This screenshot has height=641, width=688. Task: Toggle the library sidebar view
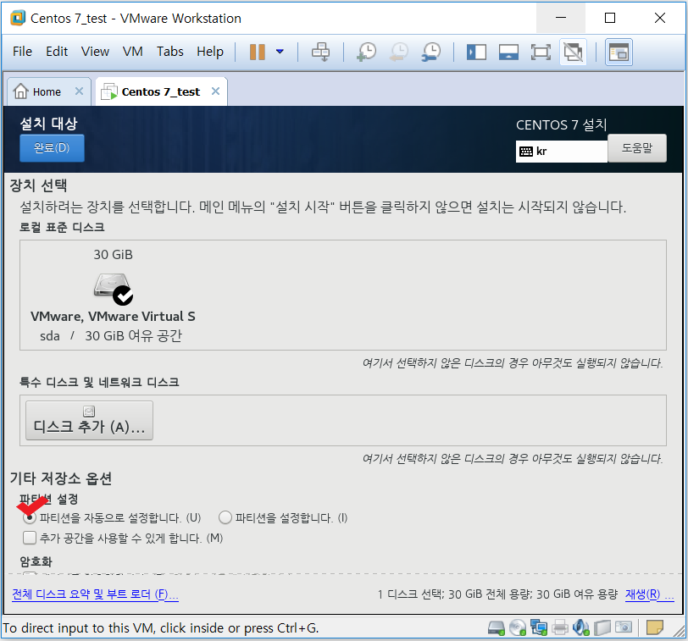click(x=476, y=52)
